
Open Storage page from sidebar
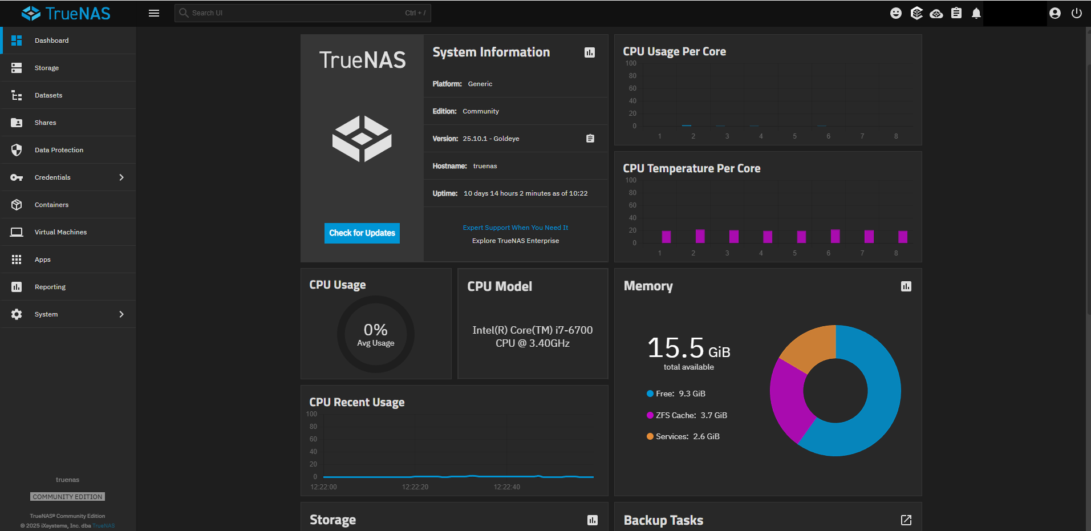pos(68,68)
